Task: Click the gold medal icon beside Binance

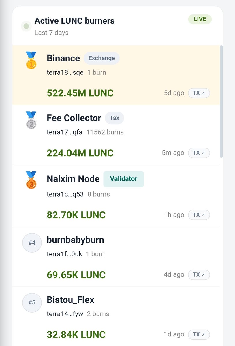Action: click(x=31, y=61)
